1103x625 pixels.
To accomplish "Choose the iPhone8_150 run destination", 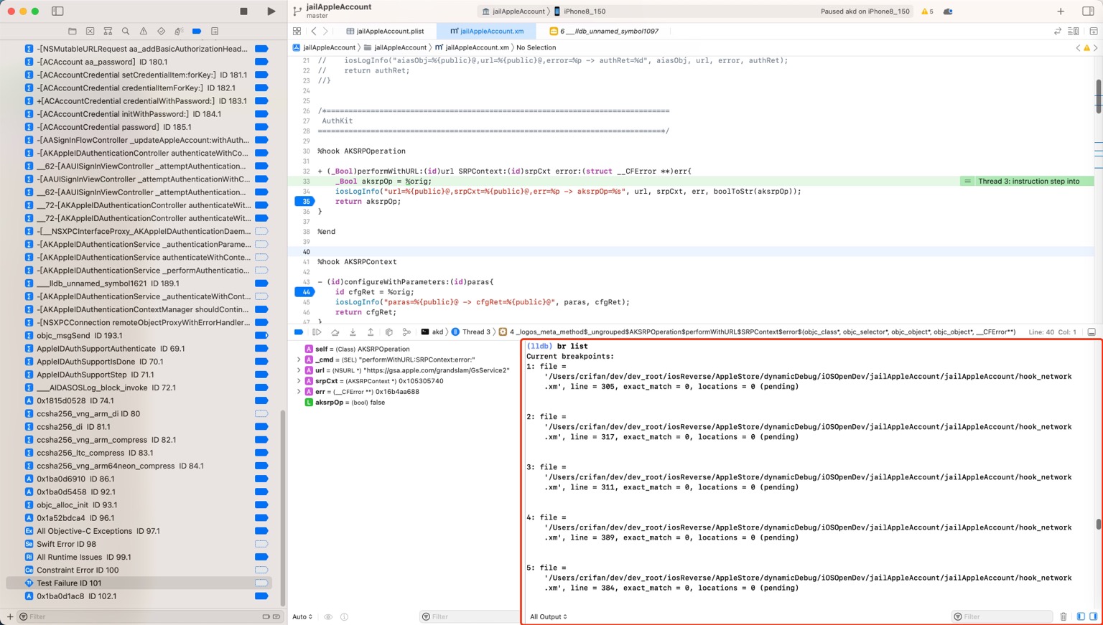I will 580,11.
